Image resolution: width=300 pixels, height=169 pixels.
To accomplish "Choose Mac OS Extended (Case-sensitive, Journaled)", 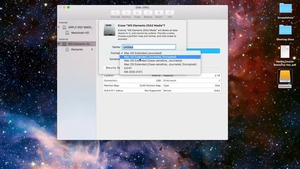I will (160, 61).
